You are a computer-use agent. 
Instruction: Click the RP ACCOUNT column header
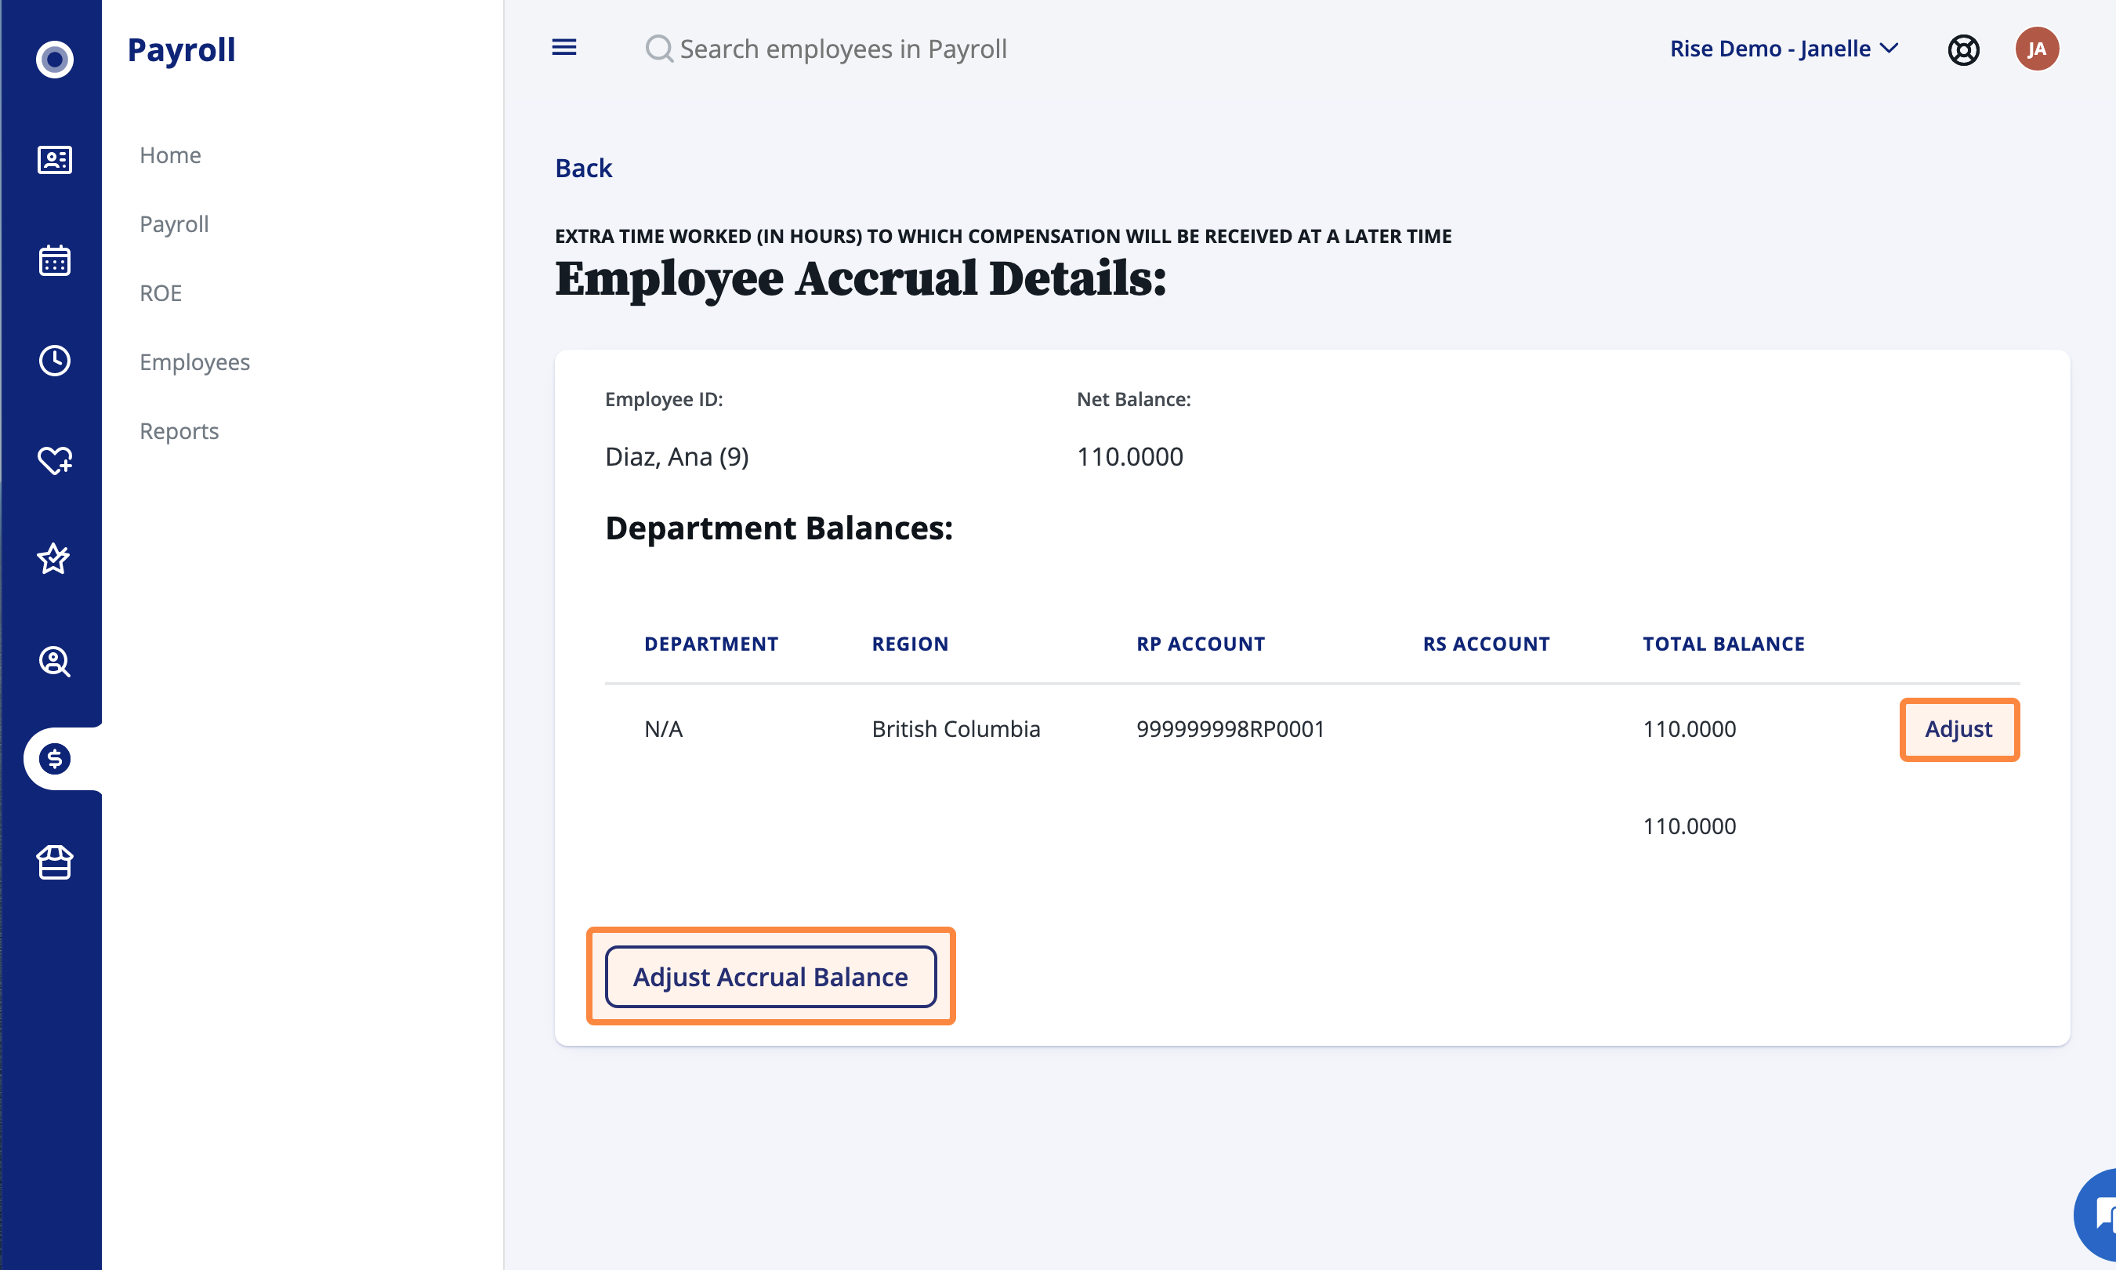pos(1200,644)
